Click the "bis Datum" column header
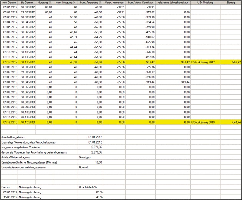242x200 pixels. [x=28, y=2]
